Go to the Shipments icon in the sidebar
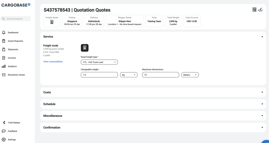The height and width of the screenshot is (143, 269). [4, 49]
